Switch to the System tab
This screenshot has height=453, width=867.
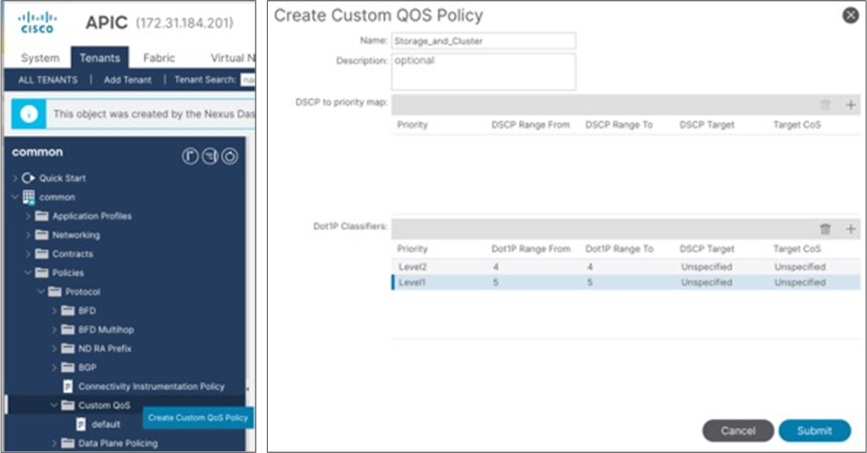click(40, 58)
